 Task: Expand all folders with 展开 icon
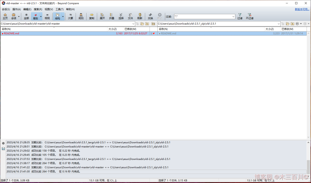102,16
